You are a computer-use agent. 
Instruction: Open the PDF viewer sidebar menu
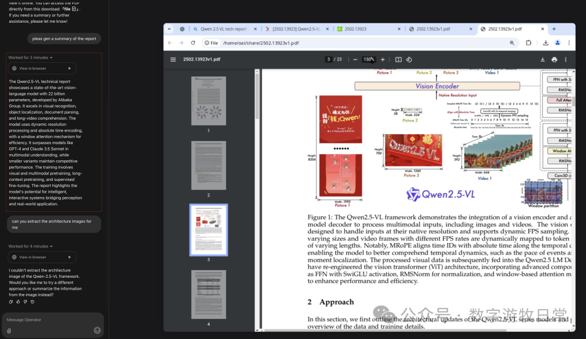click(173, 60)
